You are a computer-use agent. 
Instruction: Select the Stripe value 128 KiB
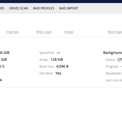[x=57, y=59]
